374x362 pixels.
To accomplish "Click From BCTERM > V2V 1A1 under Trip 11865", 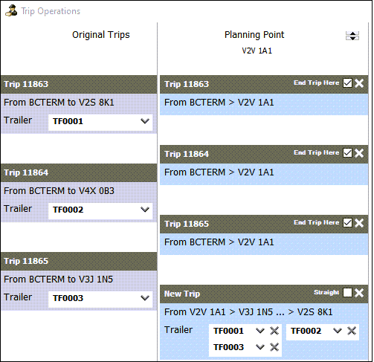I will click(x=219, y=242).
